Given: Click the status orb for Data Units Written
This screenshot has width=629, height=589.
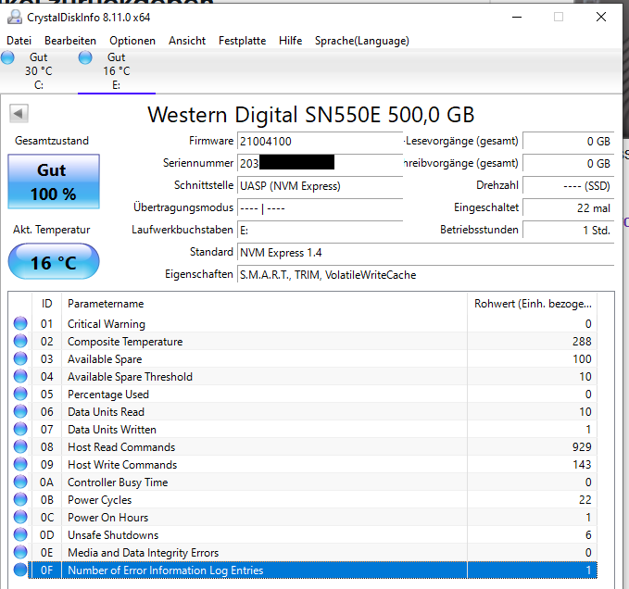Looking at the screenshot, I should [20, 429].
